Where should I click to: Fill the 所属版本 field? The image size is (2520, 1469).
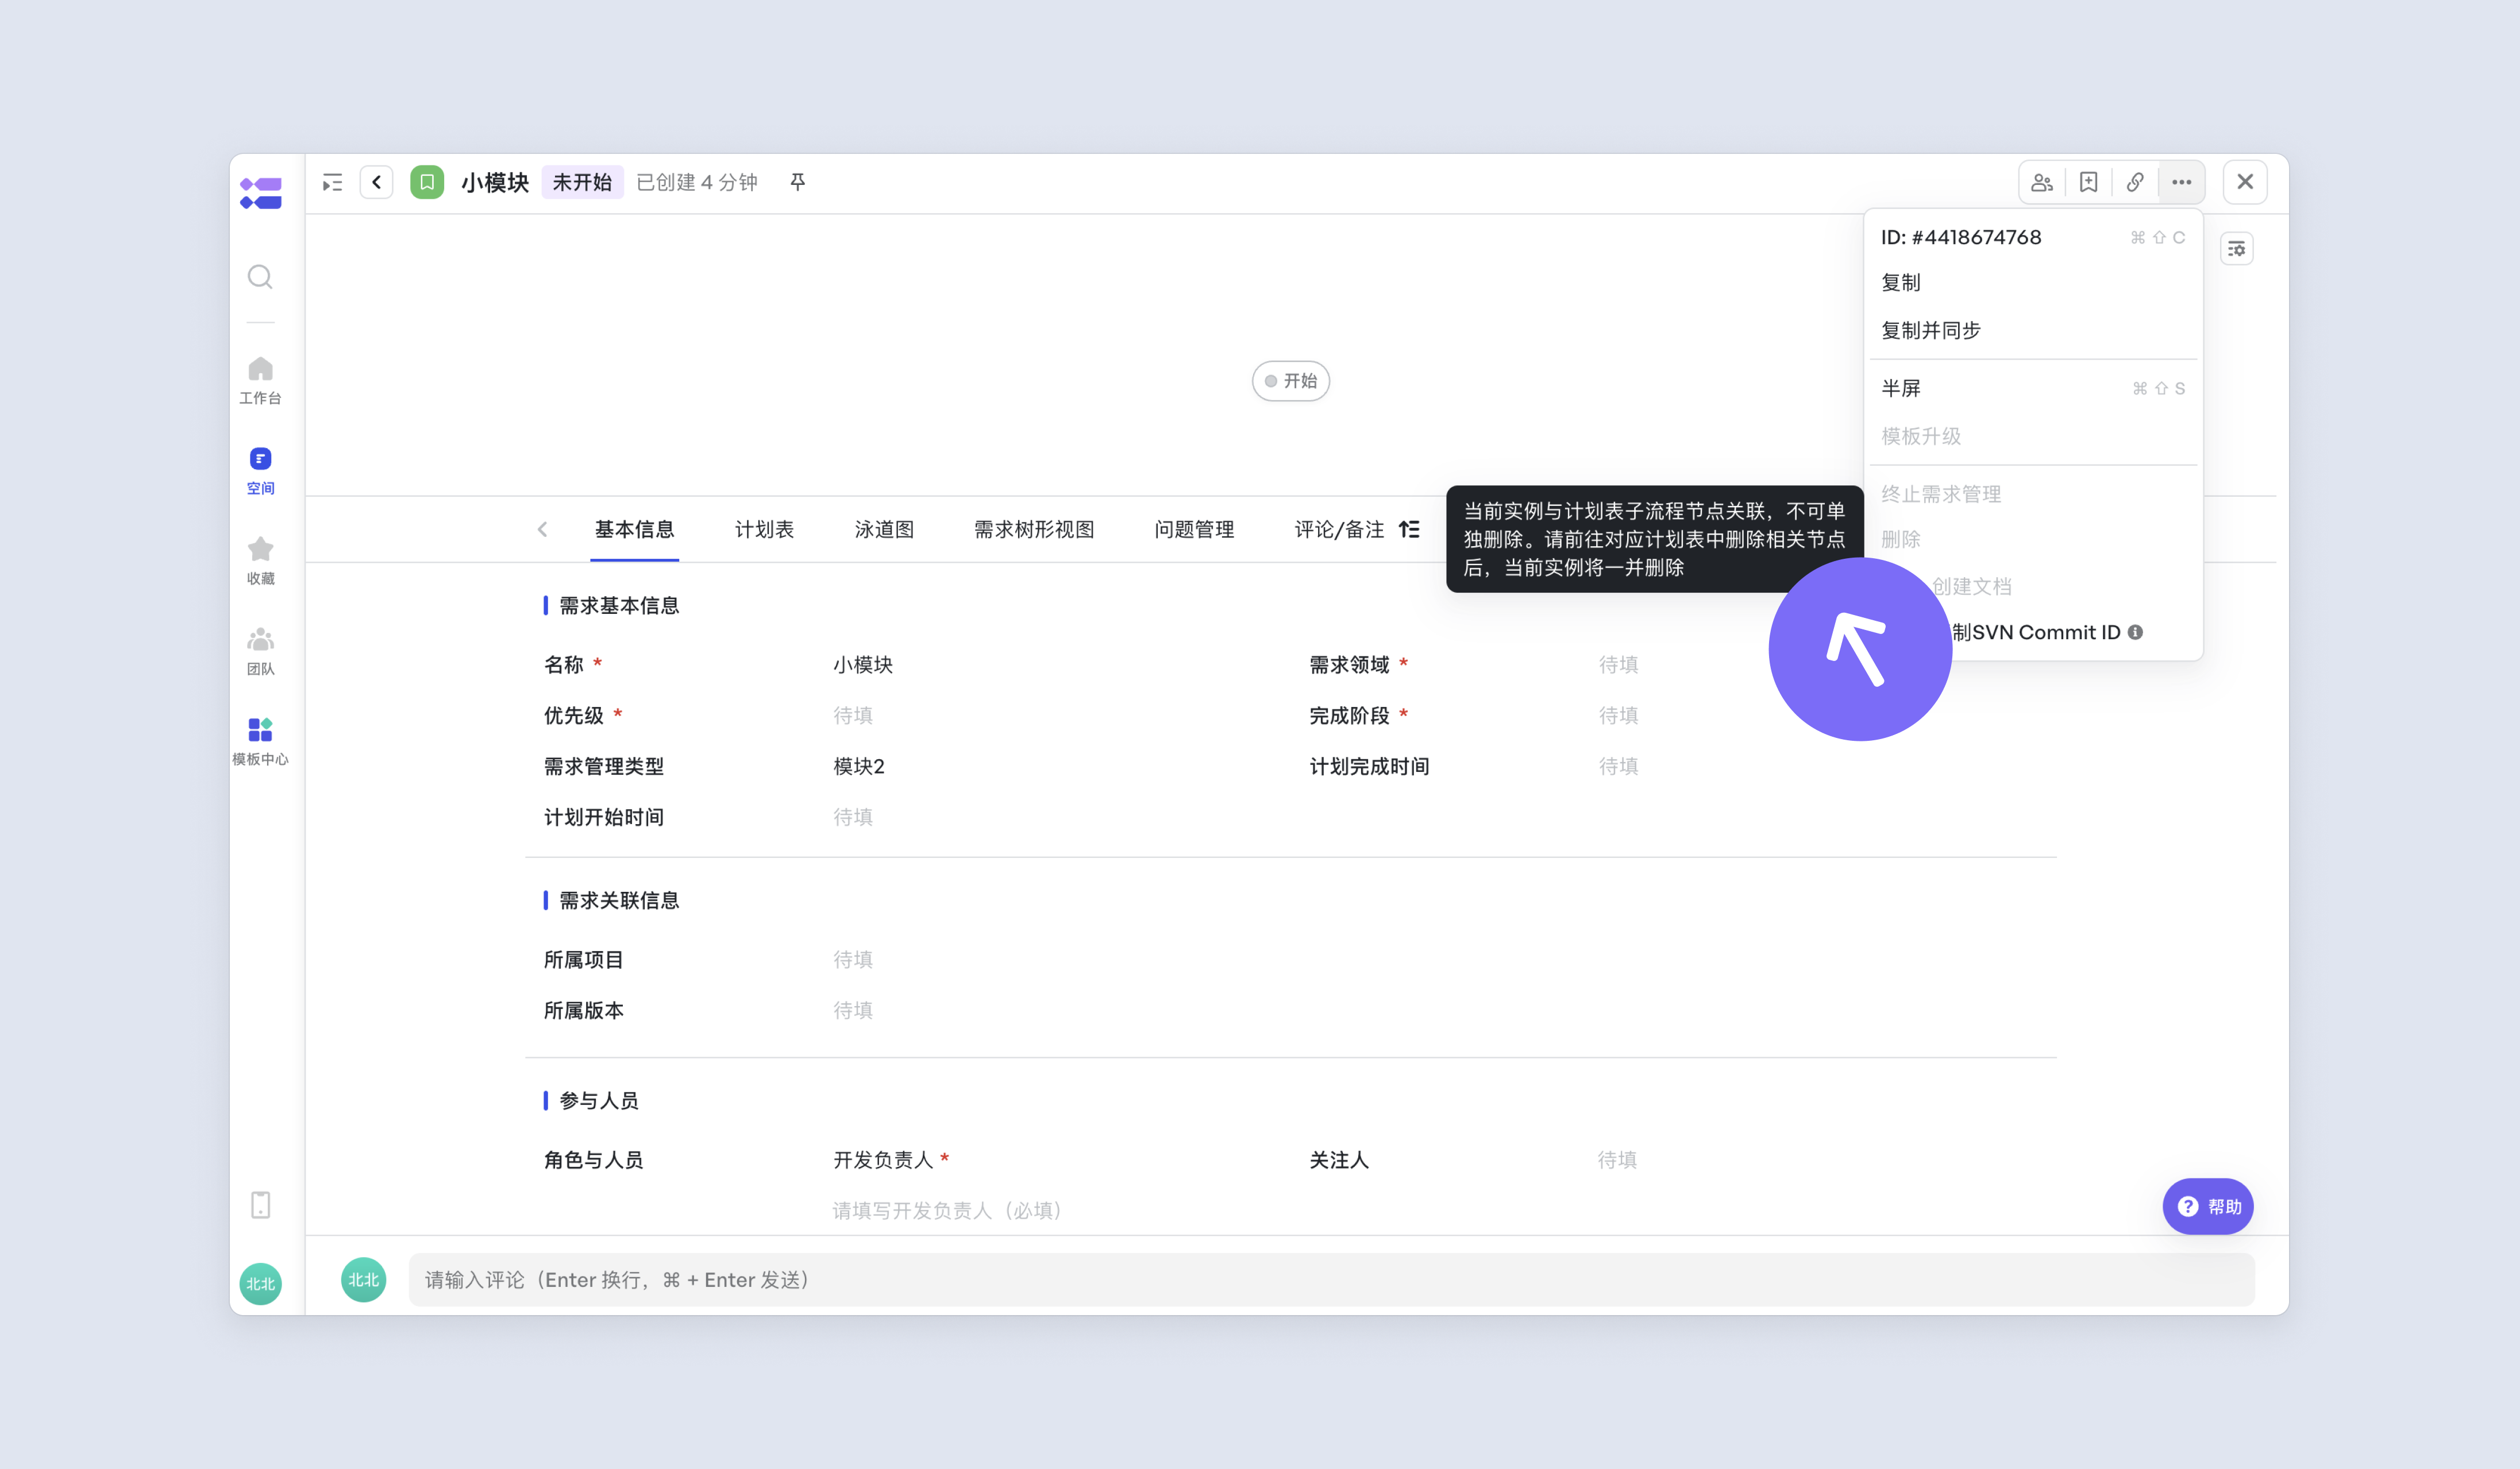[853, 1010]
